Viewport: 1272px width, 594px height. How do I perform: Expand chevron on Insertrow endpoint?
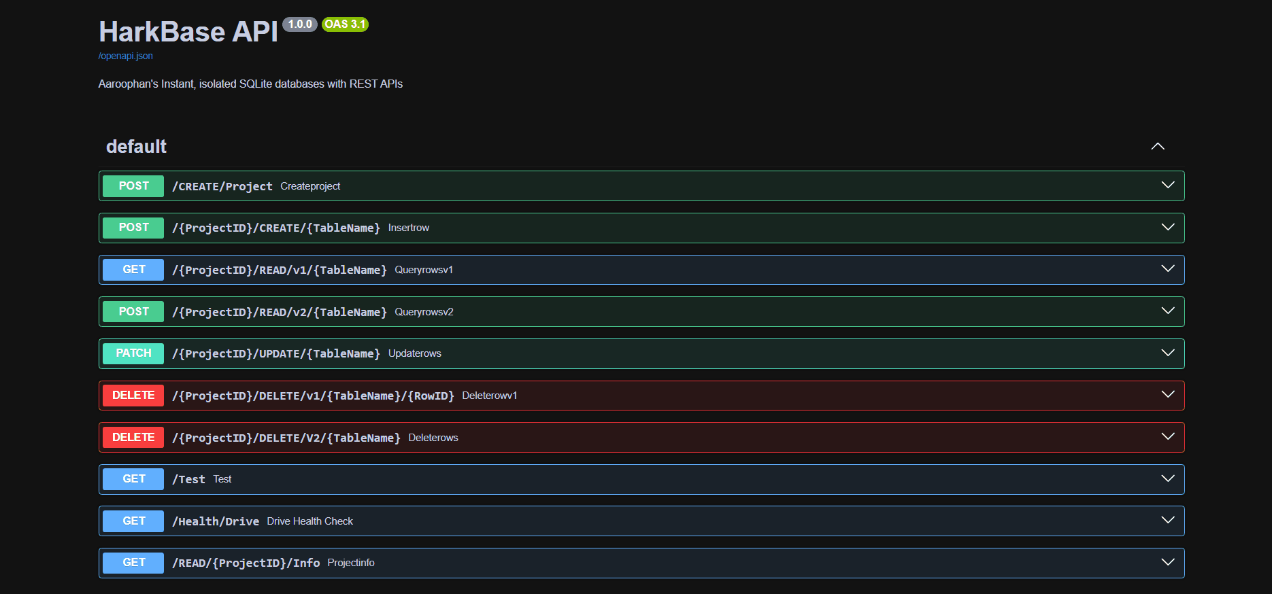coord(1167,228)
